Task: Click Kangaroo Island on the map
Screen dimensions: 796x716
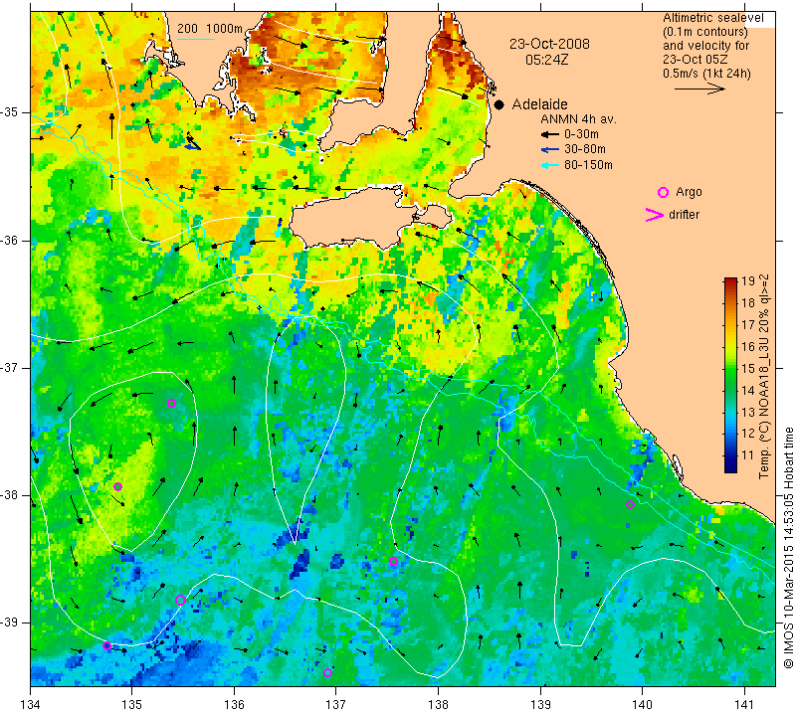Action: (355, 218)
